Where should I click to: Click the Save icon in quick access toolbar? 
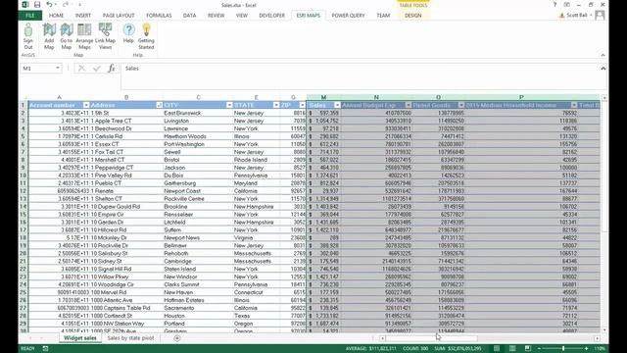(x=37, y=5)
